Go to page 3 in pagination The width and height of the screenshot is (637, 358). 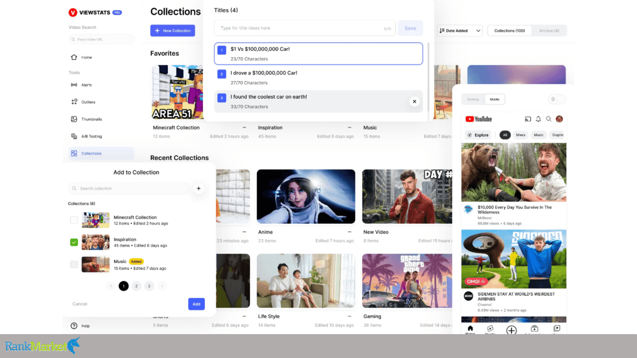click(149, 286)
